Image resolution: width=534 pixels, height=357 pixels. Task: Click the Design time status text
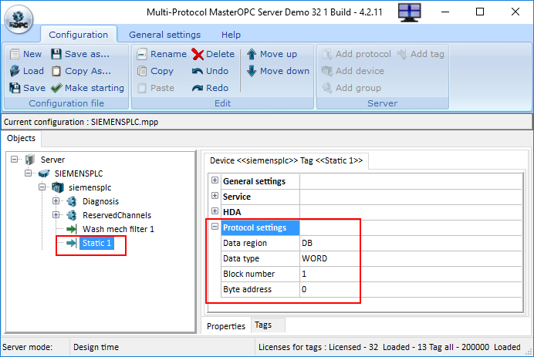96,347
